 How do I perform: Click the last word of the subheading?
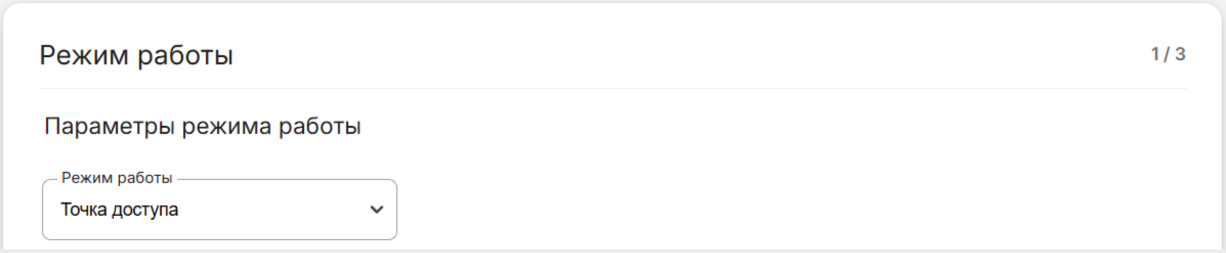coord(320,126)
